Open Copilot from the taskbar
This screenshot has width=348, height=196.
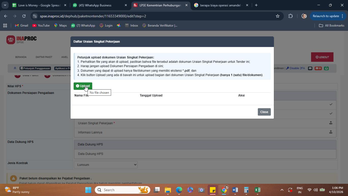pos(190,190)
